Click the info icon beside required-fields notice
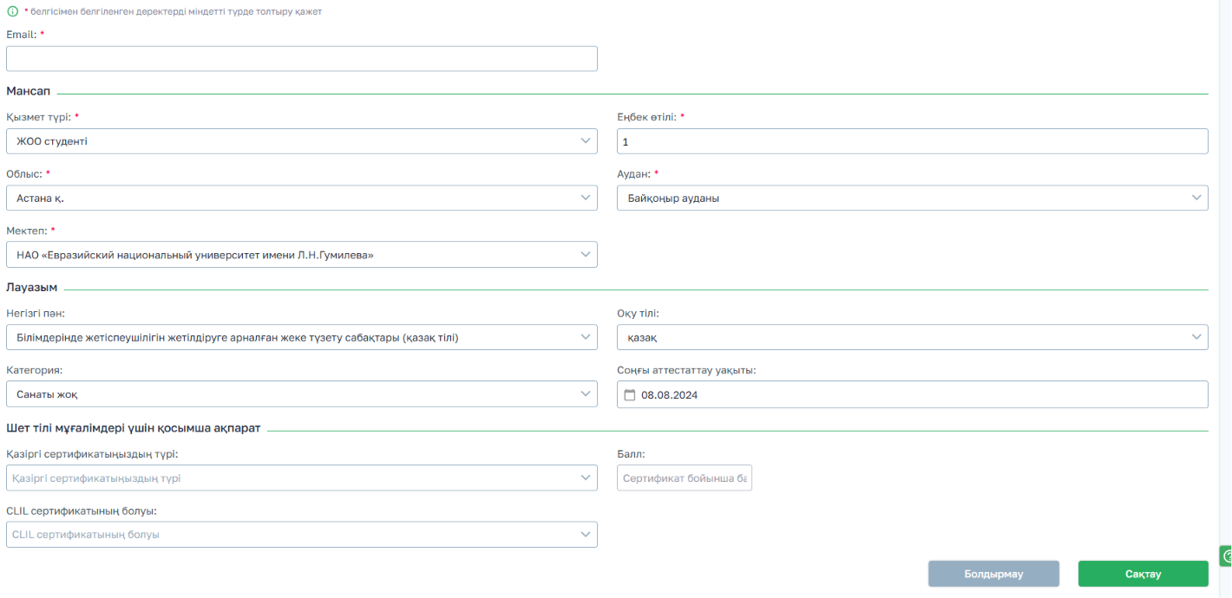Viewport: 1232px width, 598px height. point(12,11)
